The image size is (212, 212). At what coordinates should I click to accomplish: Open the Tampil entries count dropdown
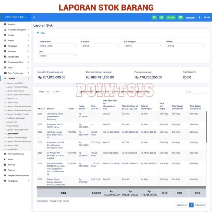[x=50, y=92]
